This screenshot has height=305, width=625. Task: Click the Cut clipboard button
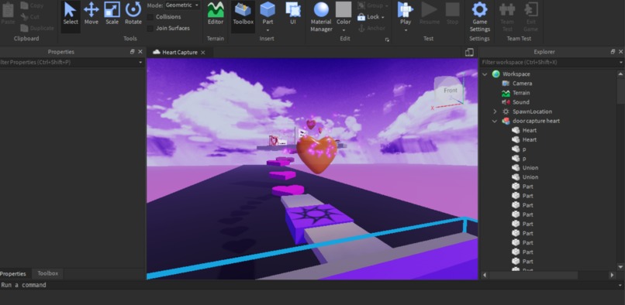(30, 17)
